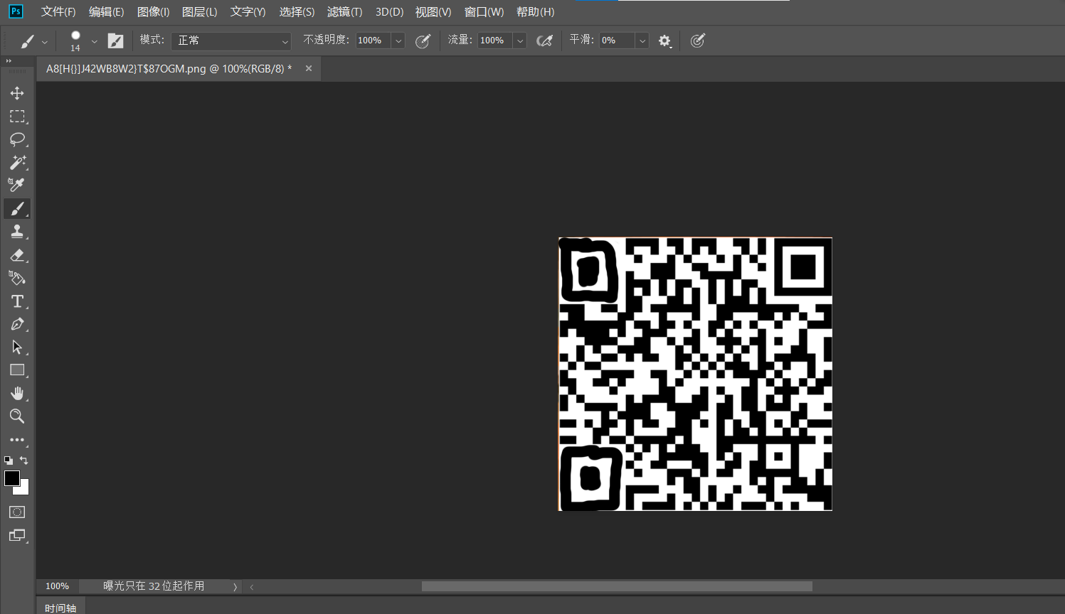The width and height of the screenshot is (1065, 614).
Task: Select the Hand tool
Action: pos(17,394)
